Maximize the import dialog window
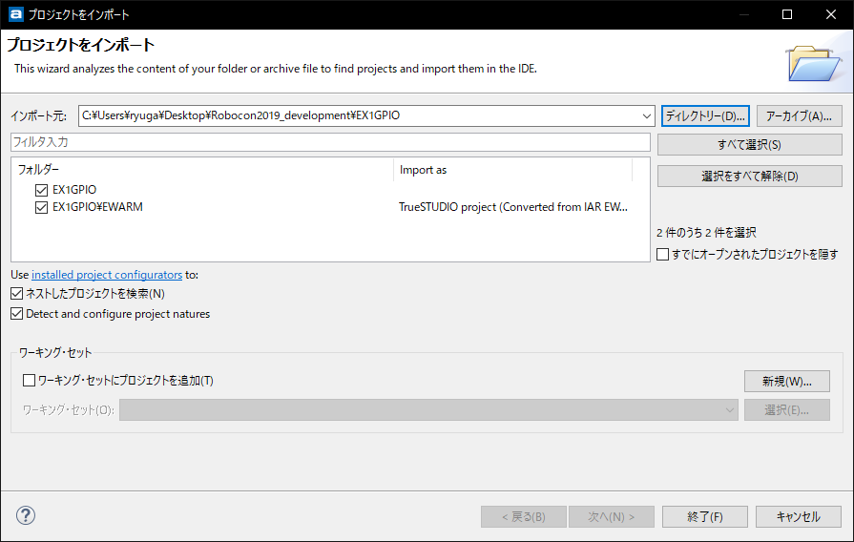 tap(787, 14)
